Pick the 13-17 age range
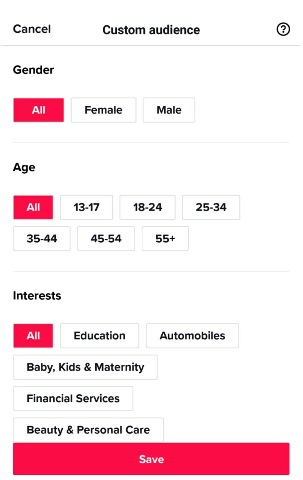Viewport: 303px width, 480px height. (86, 208)
